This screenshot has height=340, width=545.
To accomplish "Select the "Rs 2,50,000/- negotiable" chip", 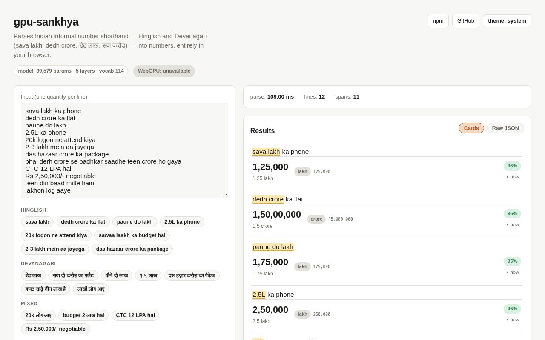I will pyautogui.click(x=55, y=329).
